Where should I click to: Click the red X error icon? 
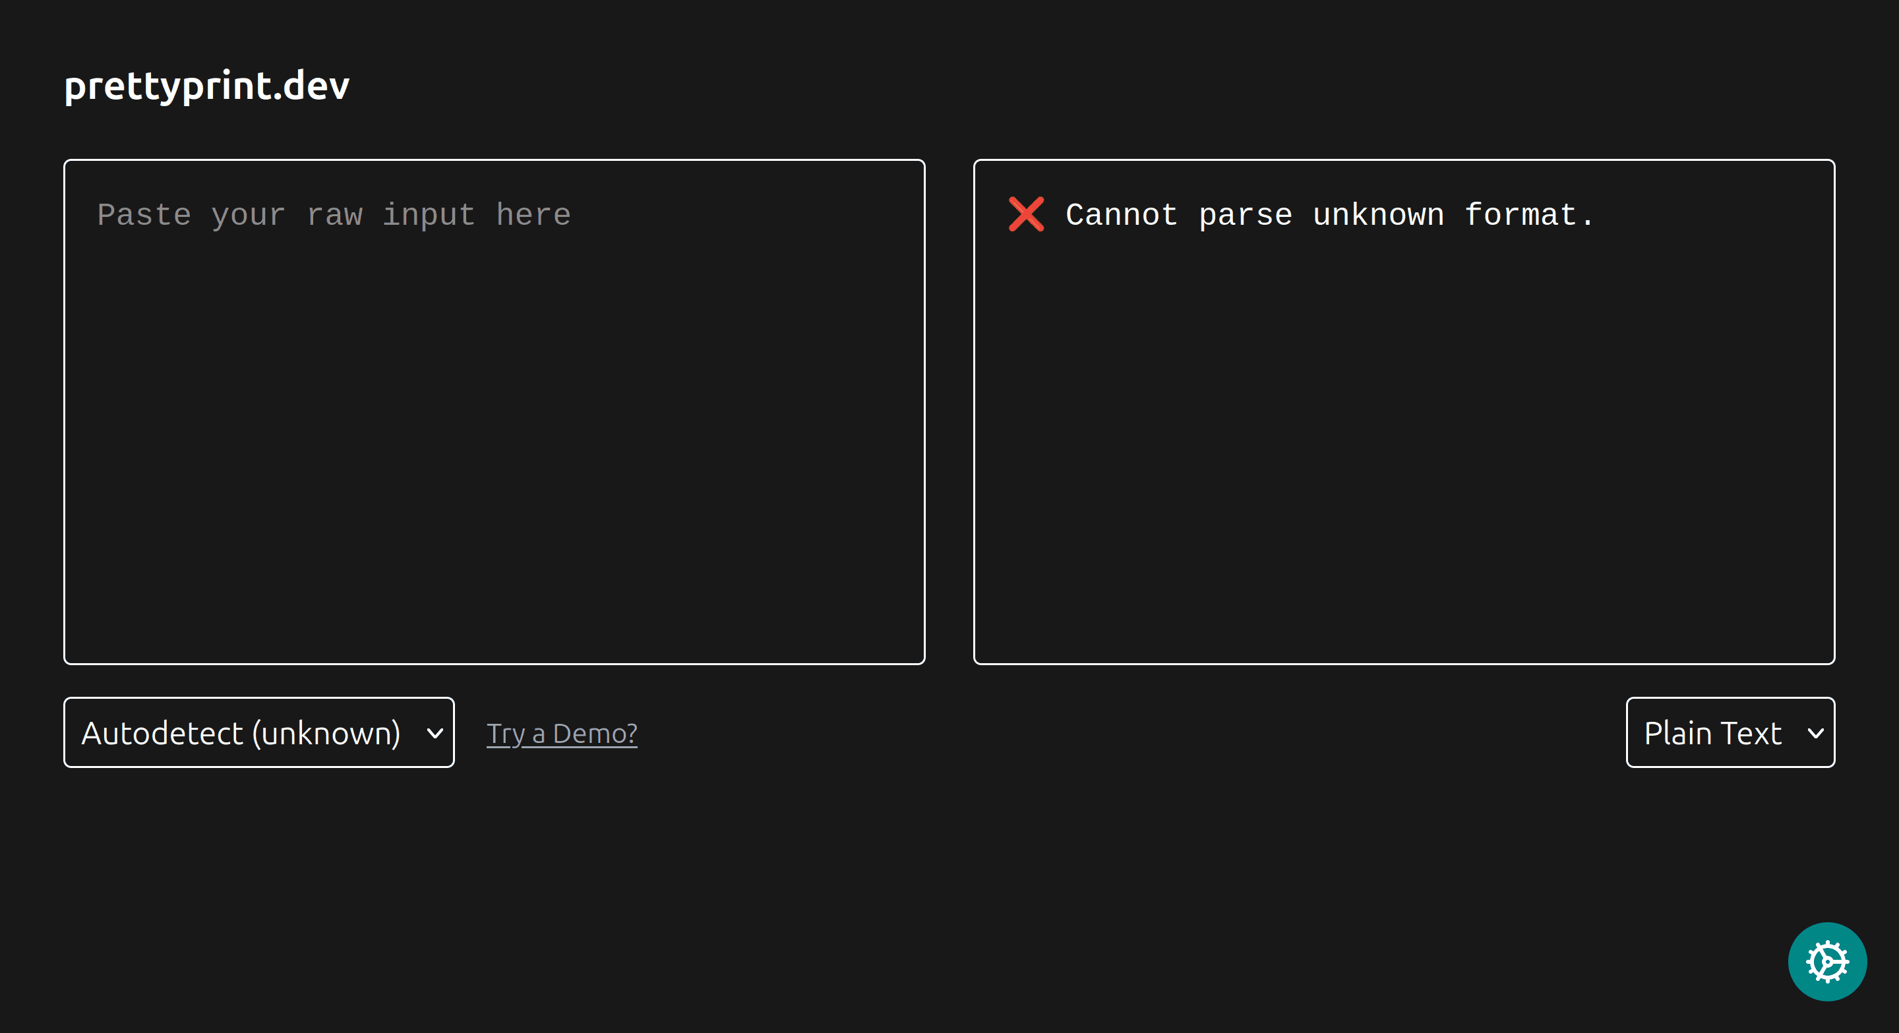click(x=1025, y=214)
